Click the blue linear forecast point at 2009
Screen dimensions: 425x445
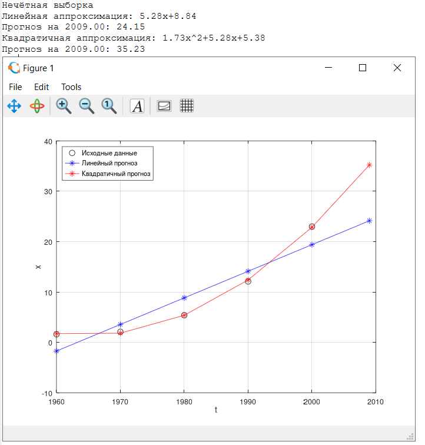click(369, 221)
